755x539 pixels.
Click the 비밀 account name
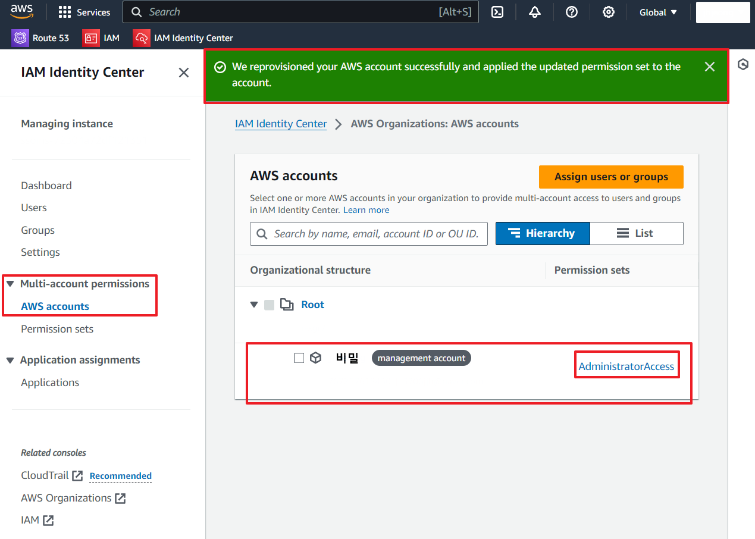click(347, 358)
